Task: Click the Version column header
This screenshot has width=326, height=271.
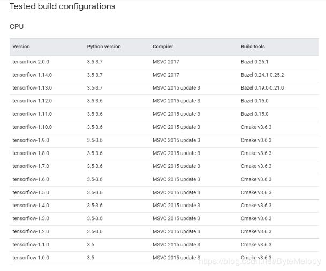Action: click(x=21, y=47)
